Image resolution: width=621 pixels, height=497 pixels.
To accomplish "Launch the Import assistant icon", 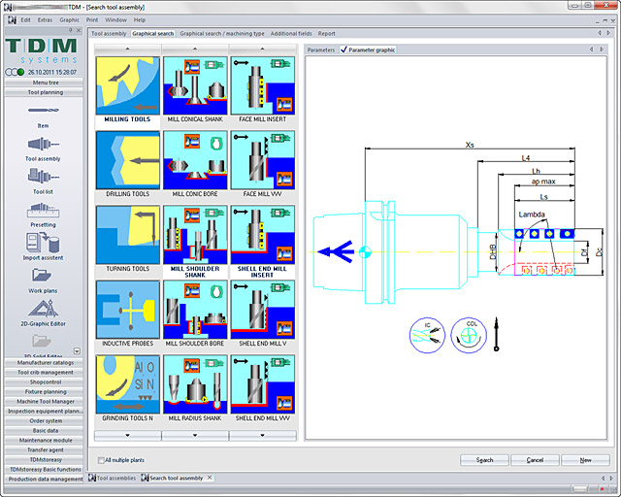I will point(43,243).
